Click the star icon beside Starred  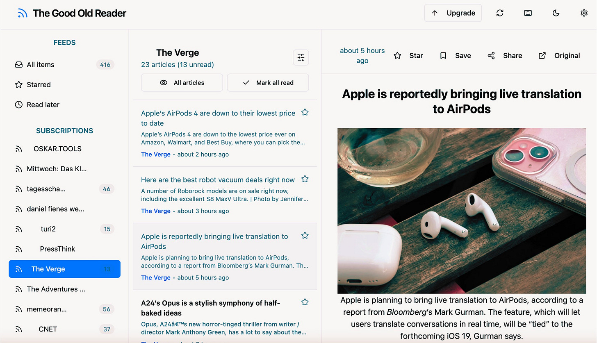point(18,85)
